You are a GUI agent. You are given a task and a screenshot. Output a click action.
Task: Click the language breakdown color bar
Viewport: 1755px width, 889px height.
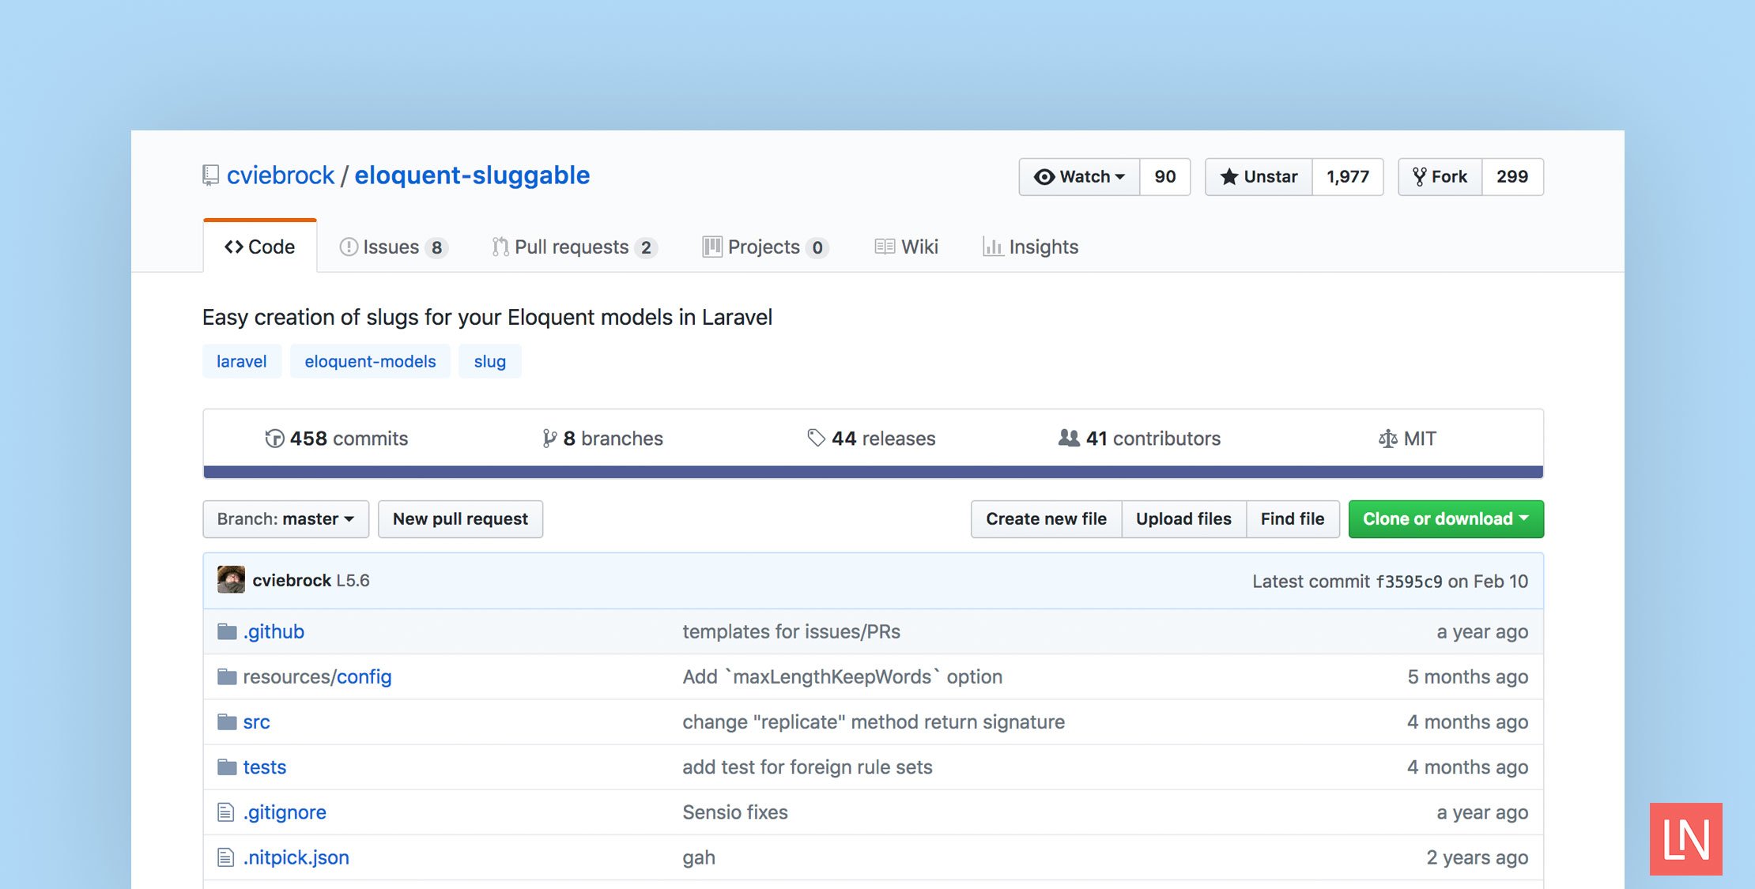(x=874, y=472)
